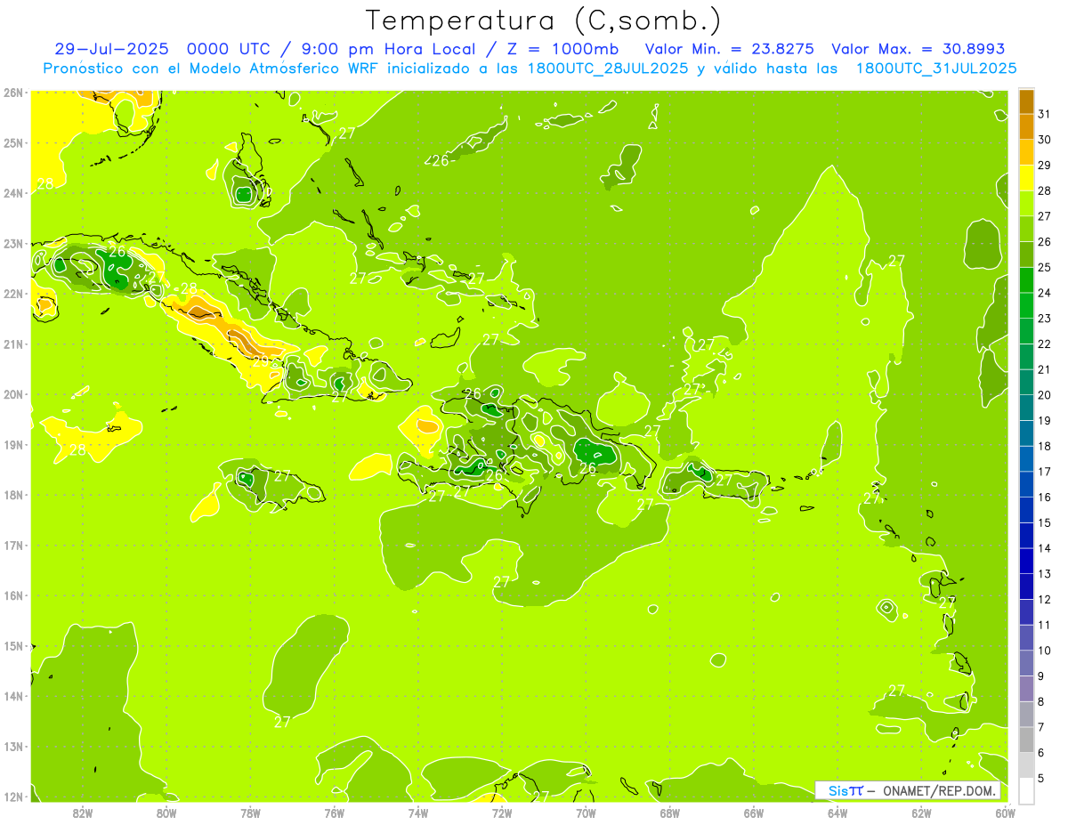
Task: Click the 68W longitude axis label
Action: point(670,813)
